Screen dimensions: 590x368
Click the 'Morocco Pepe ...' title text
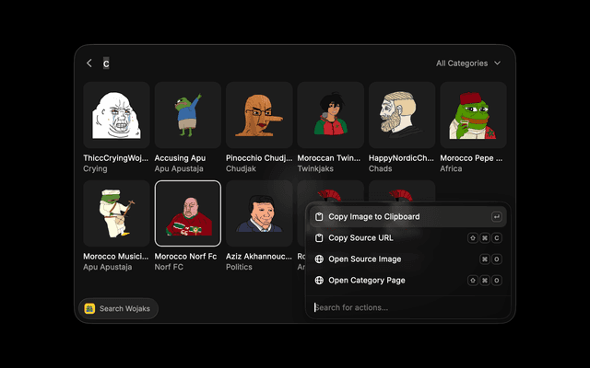pyautogui.click(x=471, y=158)
